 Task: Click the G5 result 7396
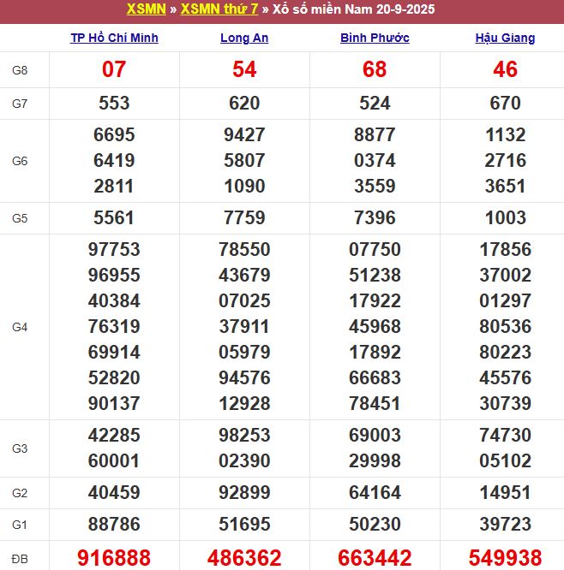(375, 218)
